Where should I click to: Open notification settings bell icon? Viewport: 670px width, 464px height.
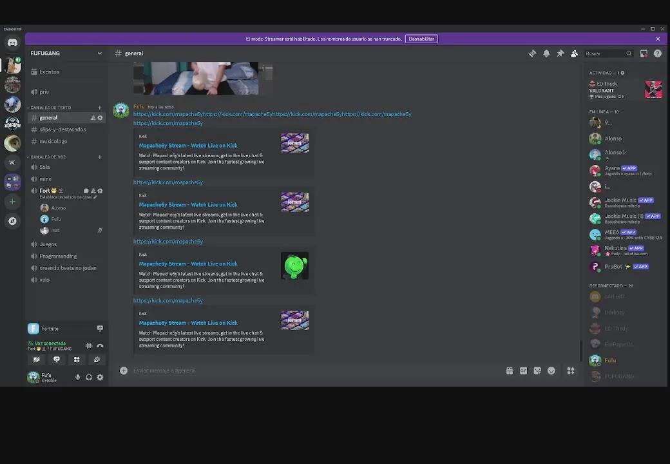click(x=546, y=53)
